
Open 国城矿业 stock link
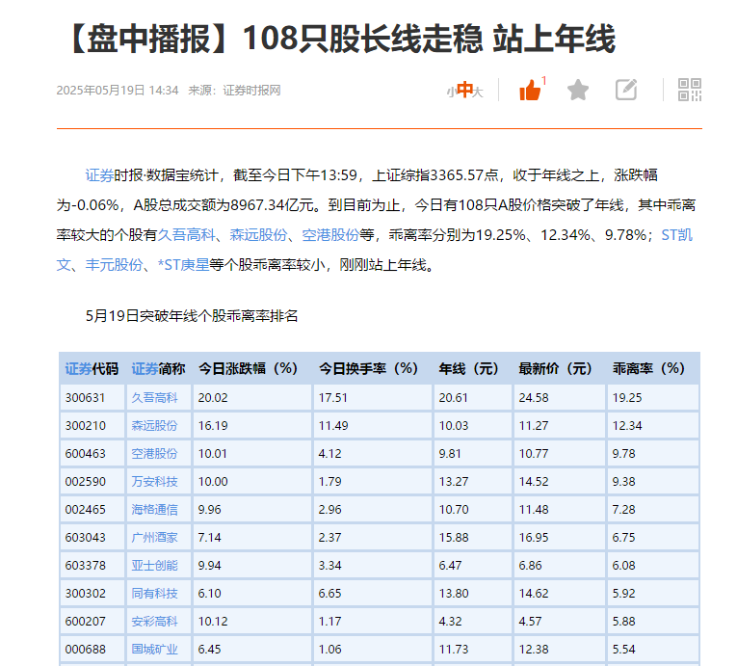coord(155,650)
